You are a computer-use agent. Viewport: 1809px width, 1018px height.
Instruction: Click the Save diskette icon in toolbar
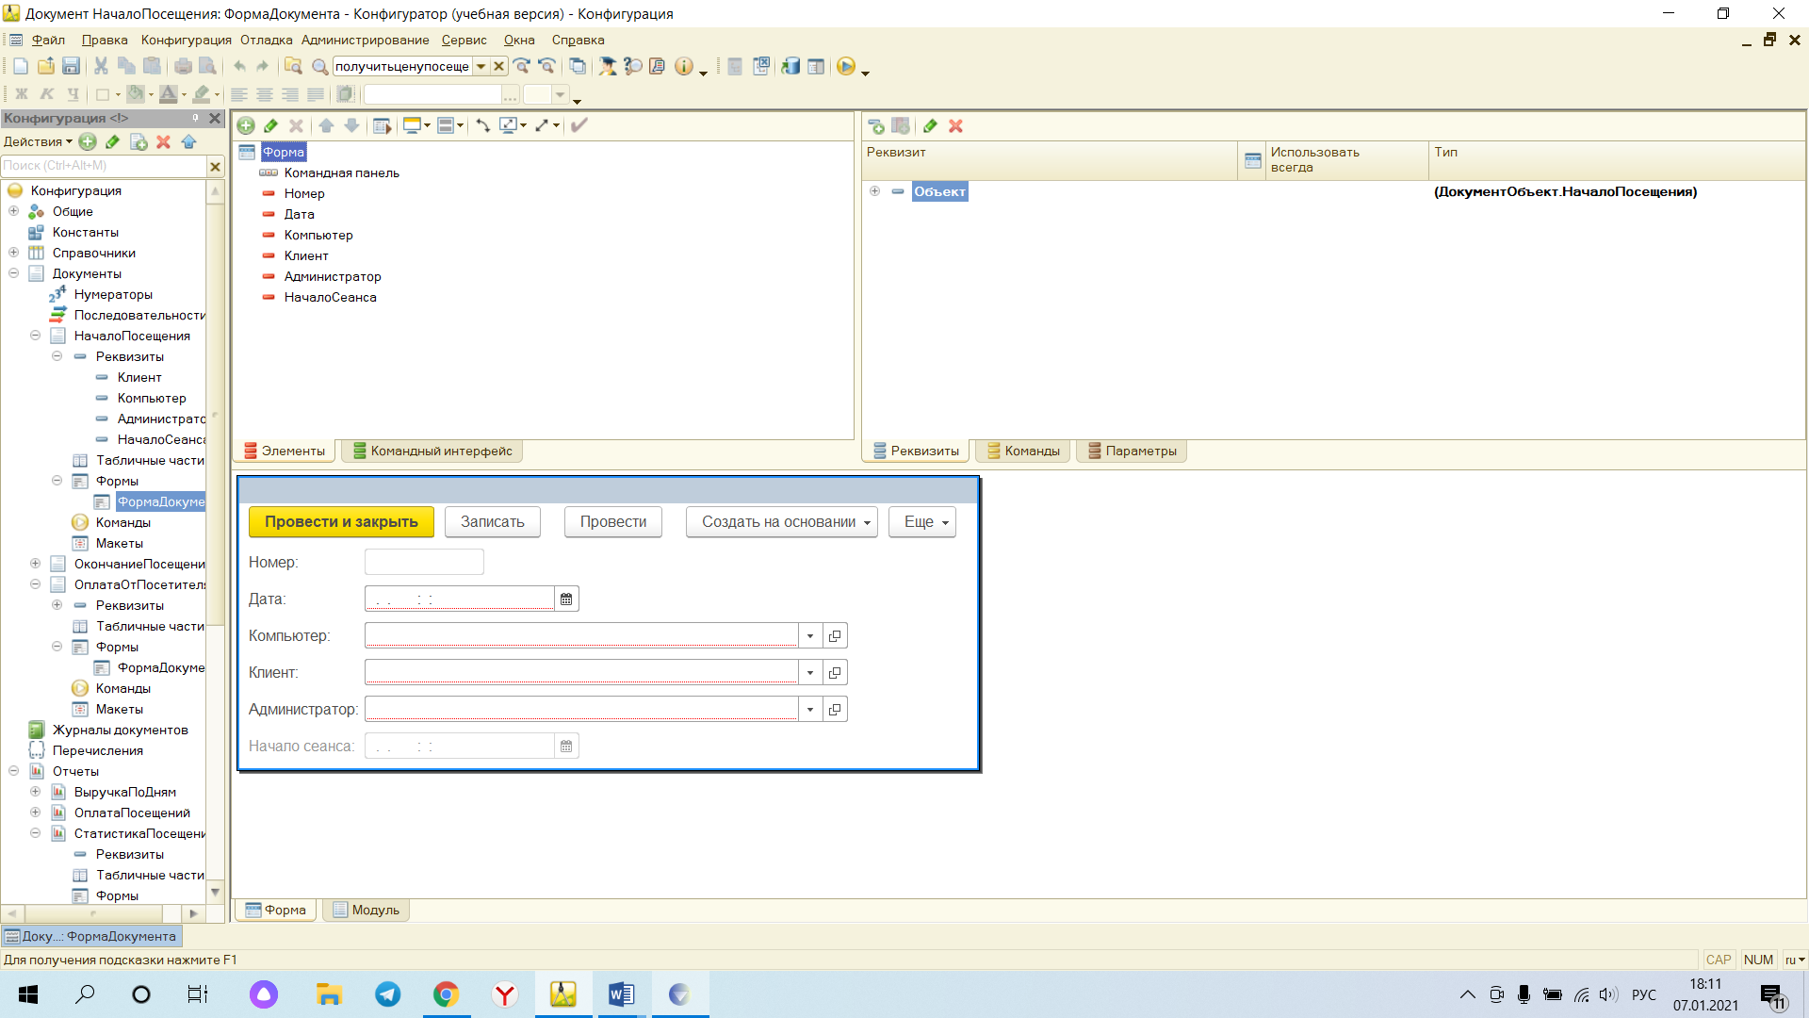pos(71,66)
